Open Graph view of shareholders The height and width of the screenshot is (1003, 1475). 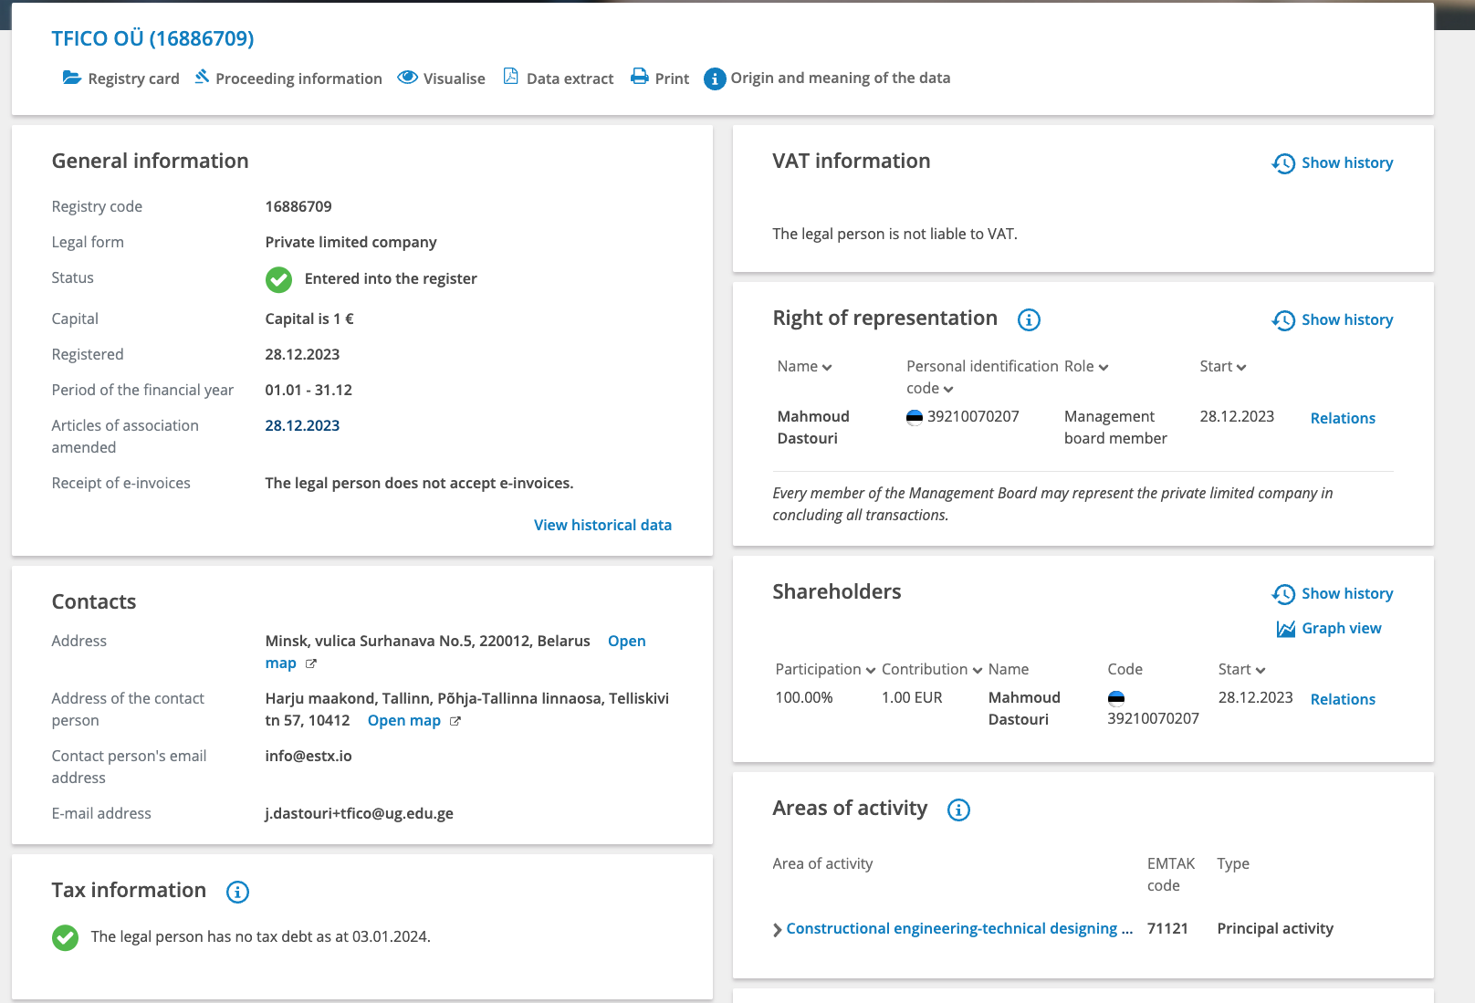tap(1329, 628)
